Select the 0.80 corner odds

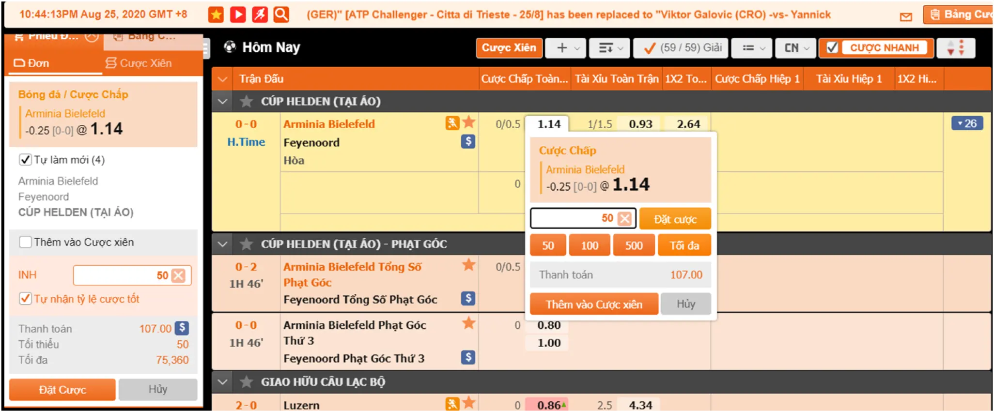548,325
